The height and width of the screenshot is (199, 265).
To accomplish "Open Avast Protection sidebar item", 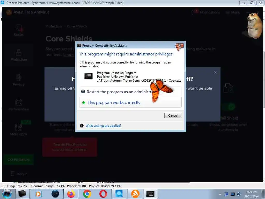I will click(x=19, y=55).
